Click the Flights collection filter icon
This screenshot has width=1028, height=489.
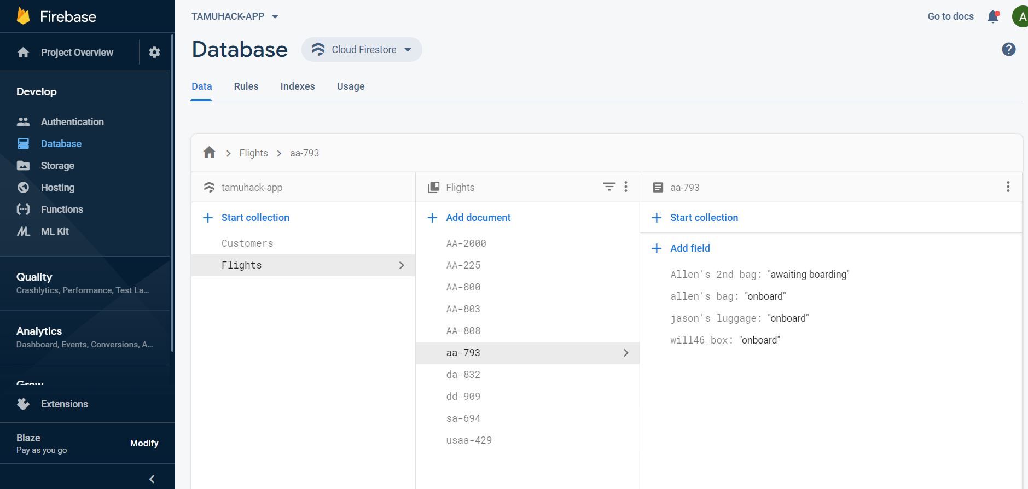609,187
